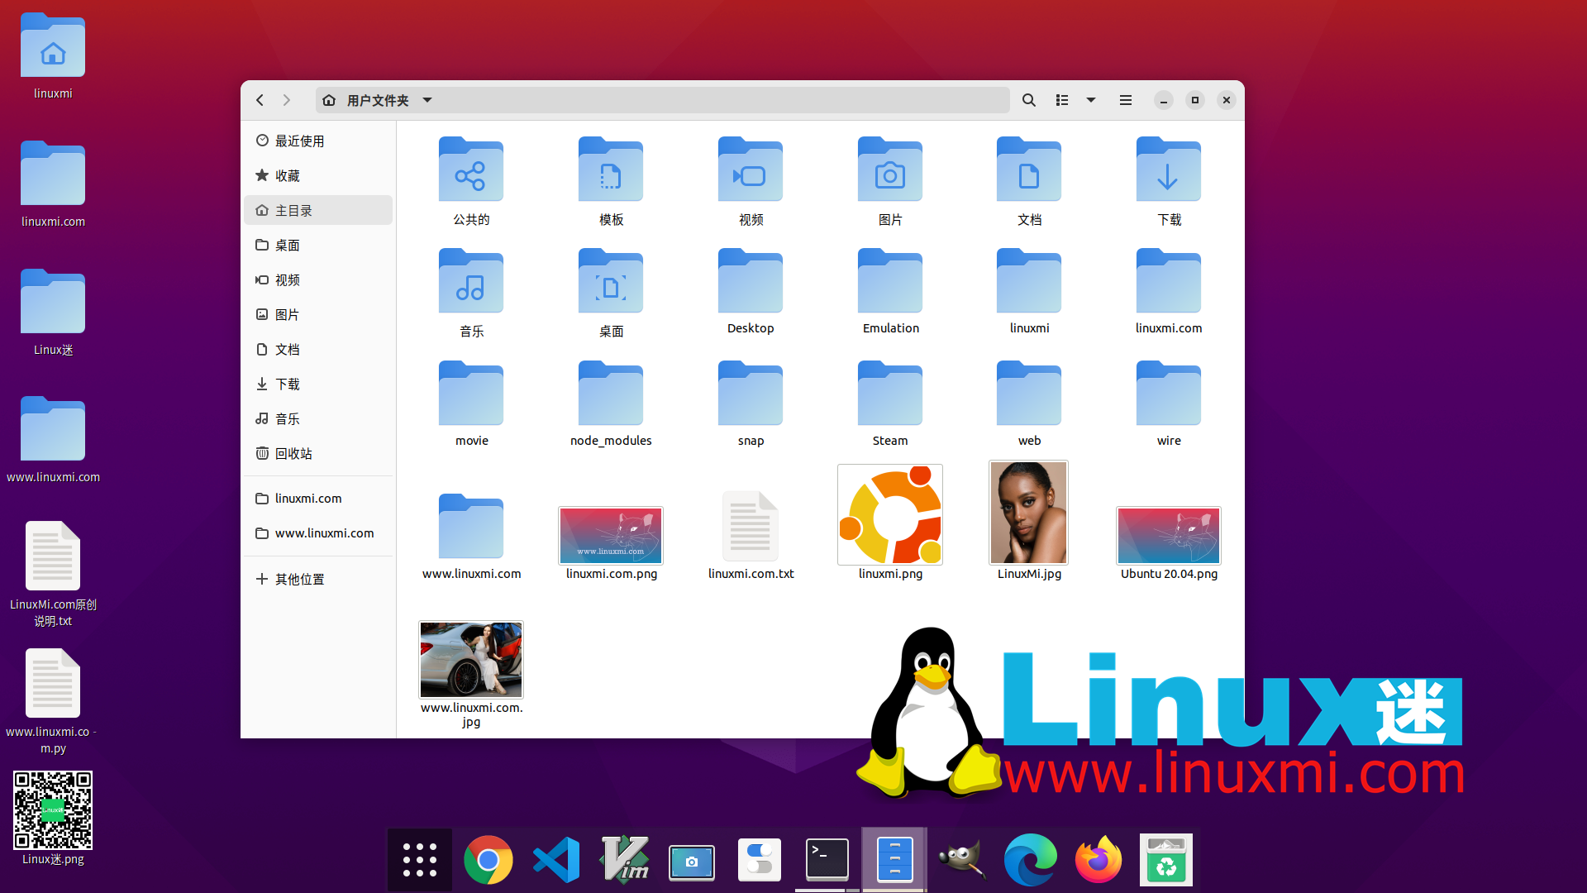Open 图片 from the sidebar

(x=318, y=314)
